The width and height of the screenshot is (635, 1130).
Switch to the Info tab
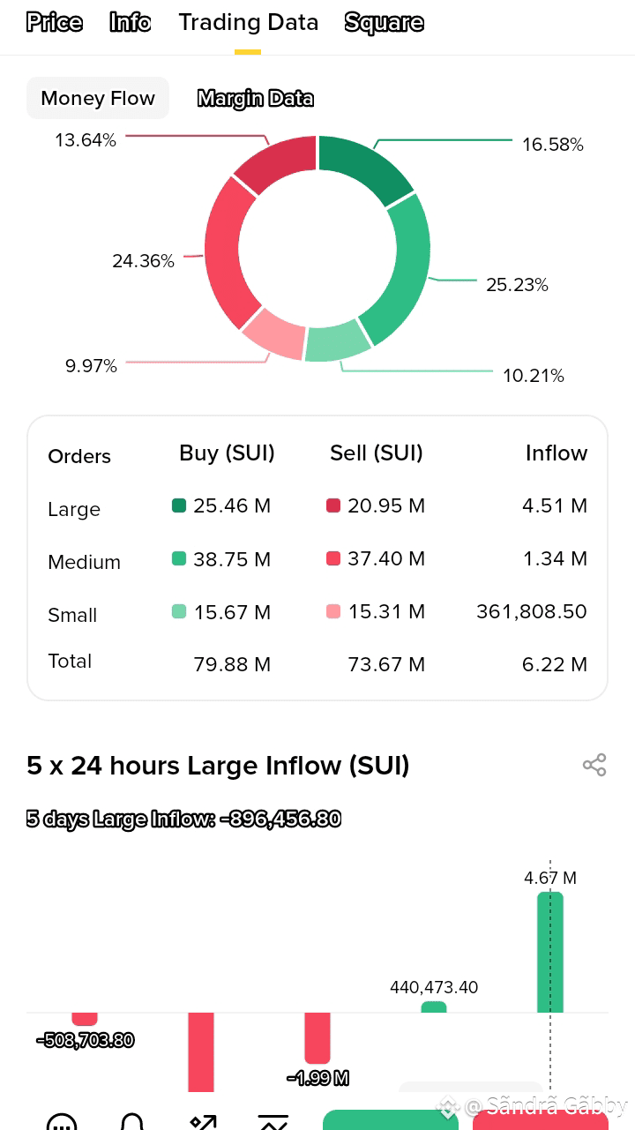point(131,22)
